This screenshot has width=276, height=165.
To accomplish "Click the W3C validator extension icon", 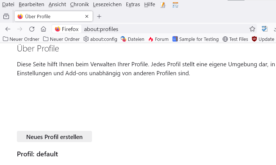I will (264, 29).
